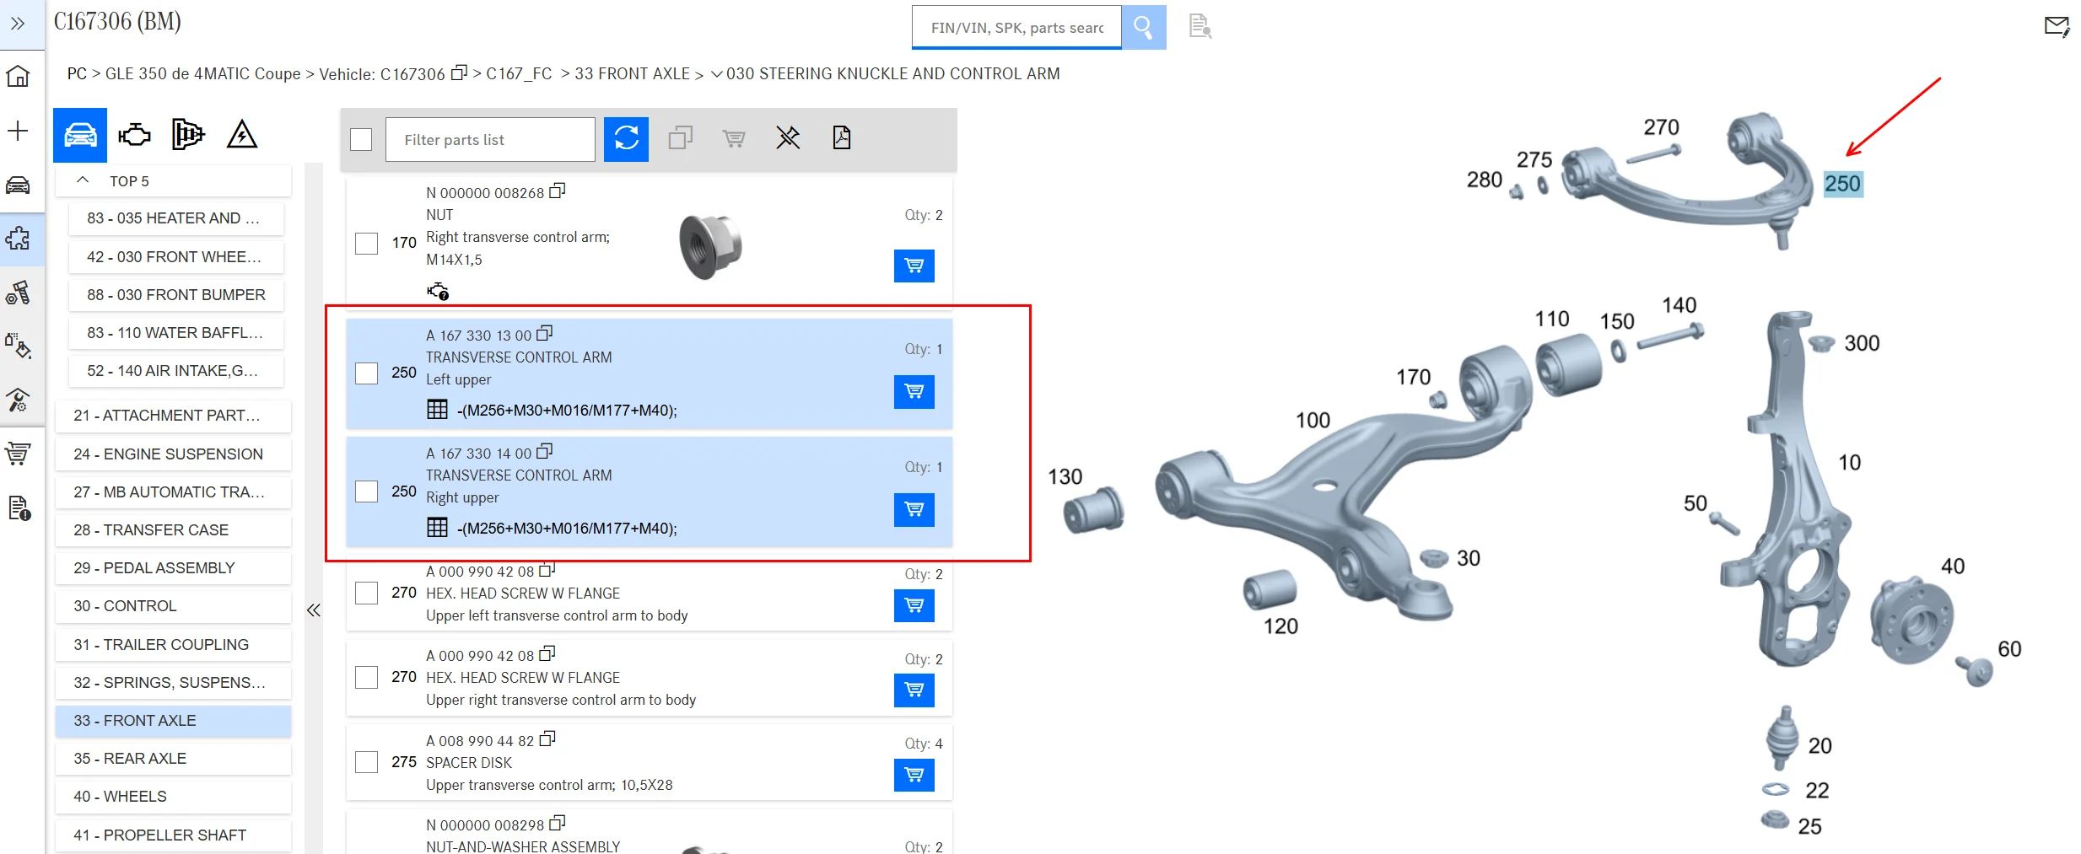The height and width of the screenshot is (854, 2081).
Task: Add upper left hex screw to cart
Action: click(914, 605)
